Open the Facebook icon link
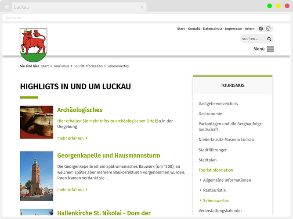 tap(261, 28)
